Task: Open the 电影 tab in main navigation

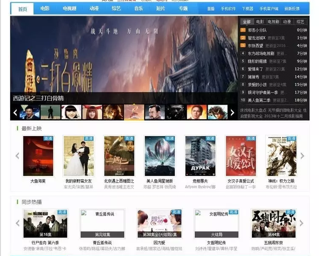Action: tap(45, 8)
